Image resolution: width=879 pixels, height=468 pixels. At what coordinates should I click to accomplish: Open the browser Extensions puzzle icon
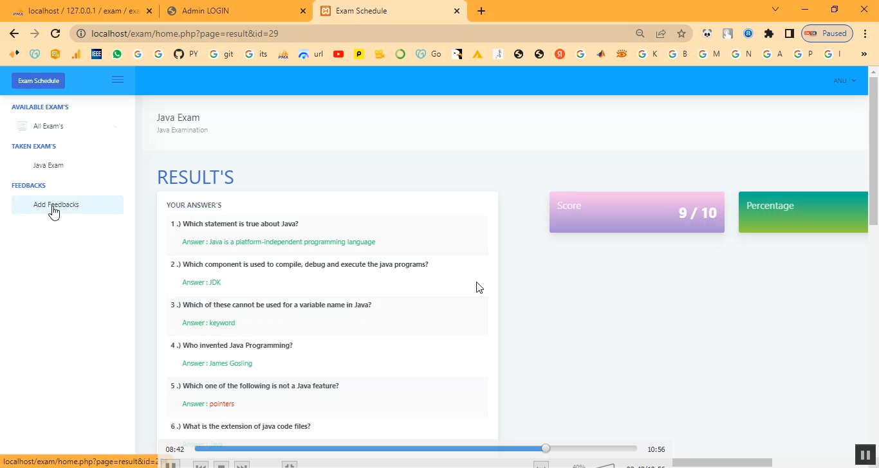click(x=768, y=33)
